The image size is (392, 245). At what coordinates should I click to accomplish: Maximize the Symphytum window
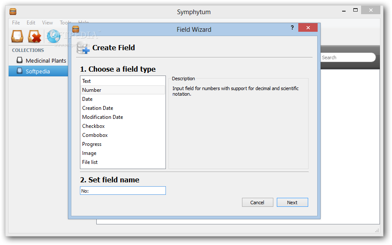[x=355, y=10]
